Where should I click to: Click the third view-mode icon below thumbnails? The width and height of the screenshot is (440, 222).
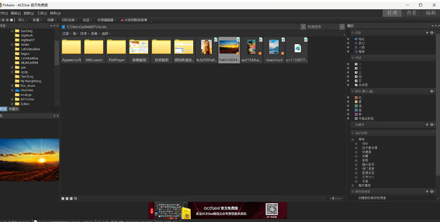[71, 199]
